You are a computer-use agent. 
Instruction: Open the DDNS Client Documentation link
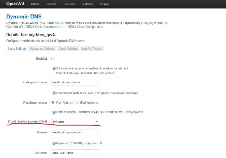coord(45,27)
